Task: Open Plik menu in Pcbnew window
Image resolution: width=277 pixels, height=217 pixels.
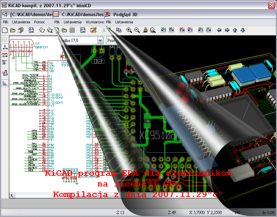Action: (x=57, y=22)
